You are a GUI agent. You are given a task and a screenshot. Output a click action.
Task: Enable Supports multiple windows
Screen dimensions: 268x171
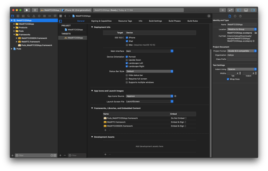coord(127,82)
